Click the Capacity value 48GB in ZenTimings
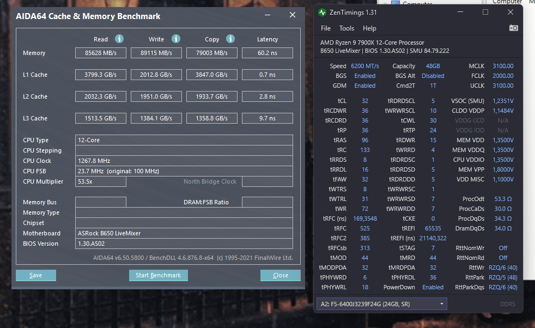Viewport: 535px width, 328px height. point(433,66)
